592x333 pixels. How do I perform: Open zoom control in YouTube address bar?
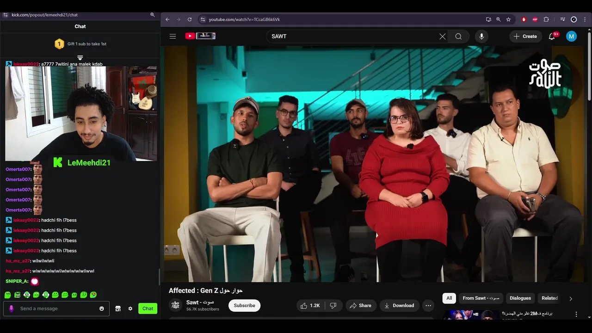click(498, 19)
